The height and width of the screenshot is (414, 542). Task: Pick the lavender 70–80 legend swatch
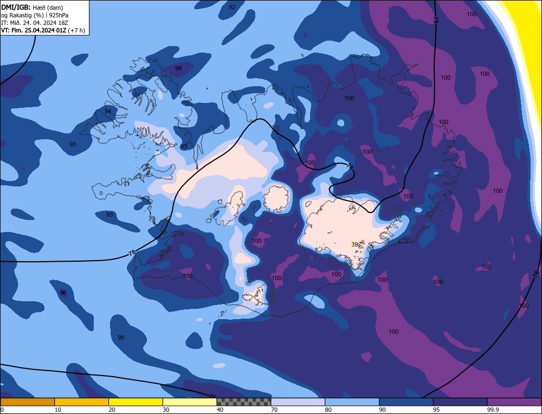298,402
